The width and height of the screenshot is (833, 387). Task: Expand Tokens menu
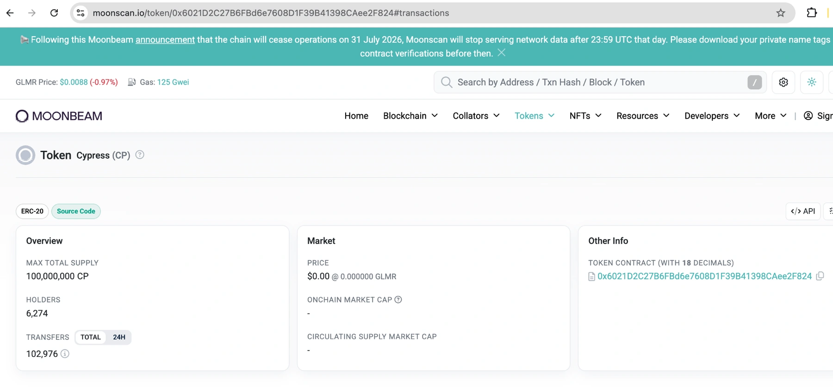[x=534, y=116]
